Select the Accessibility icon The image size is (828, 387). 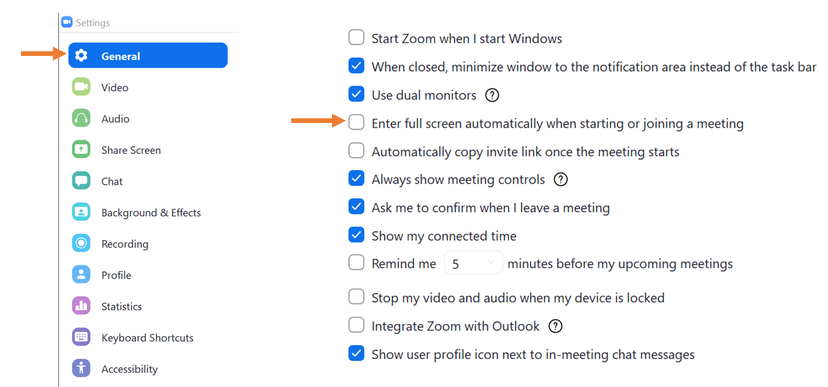tap(81, 368)
